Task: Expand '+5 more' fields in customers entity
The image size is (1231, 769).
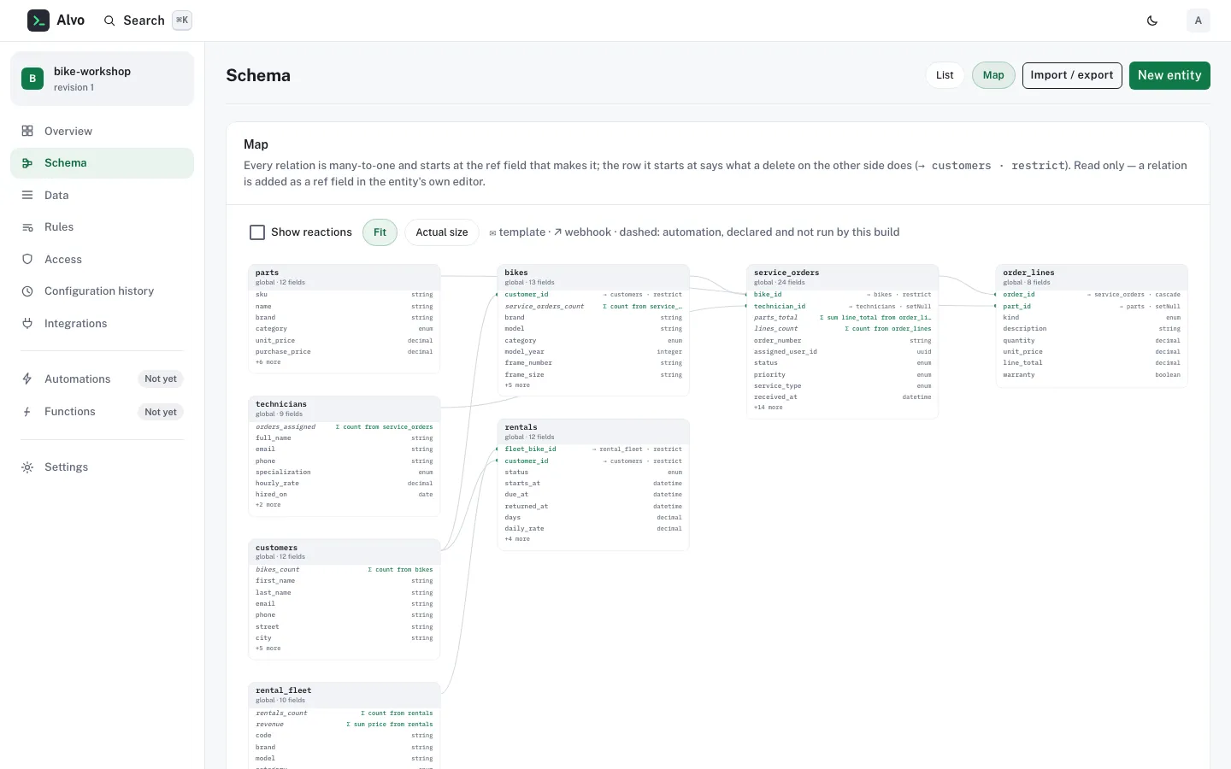Action: [268, 649]
